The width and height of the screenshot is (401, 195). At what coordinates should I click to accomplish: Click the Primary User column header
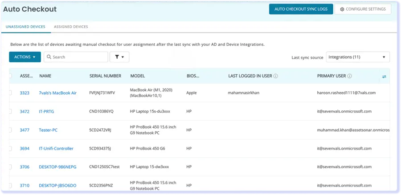[331, 76]
